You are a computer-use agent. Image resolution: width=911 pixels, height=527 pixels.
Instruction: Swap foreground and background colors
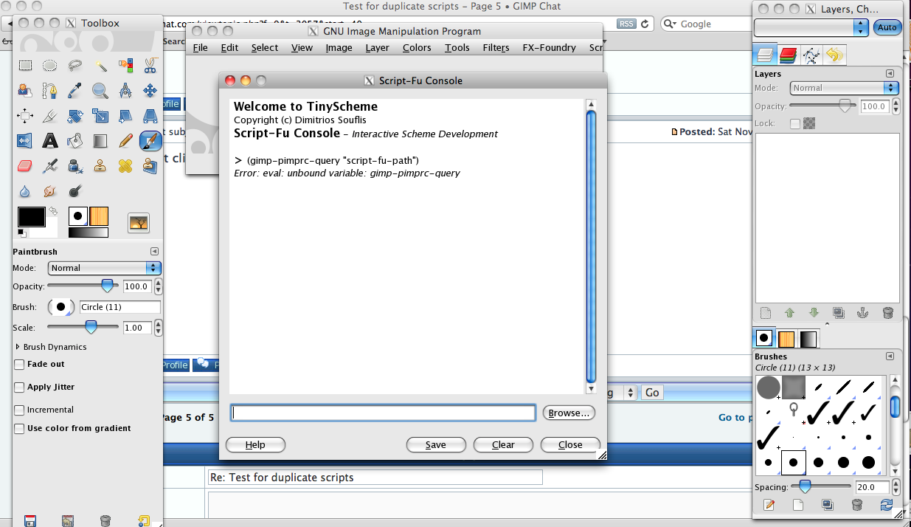pos(53,211)
